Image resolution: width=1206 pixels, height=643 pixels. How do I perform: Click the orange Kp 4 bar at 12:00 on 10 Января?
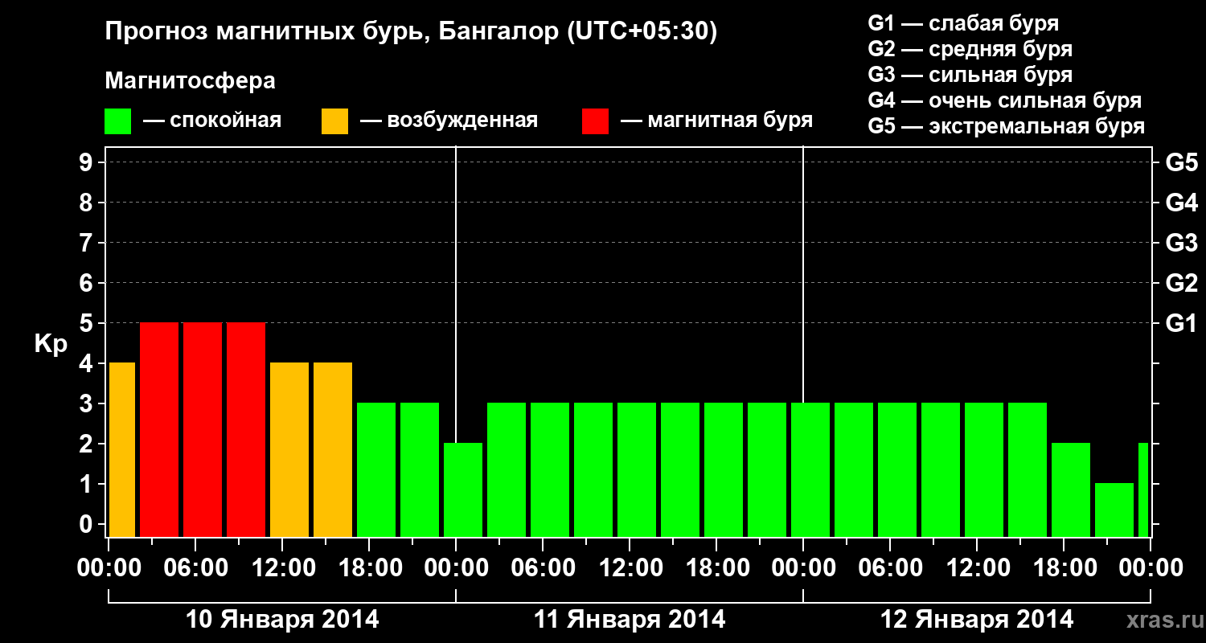289,449
